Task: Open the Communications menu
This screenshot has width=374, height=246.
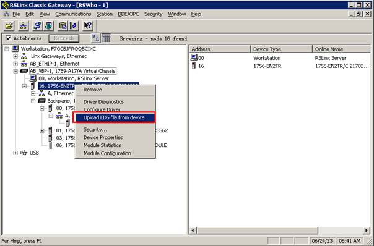Action: tap(73, 14)
